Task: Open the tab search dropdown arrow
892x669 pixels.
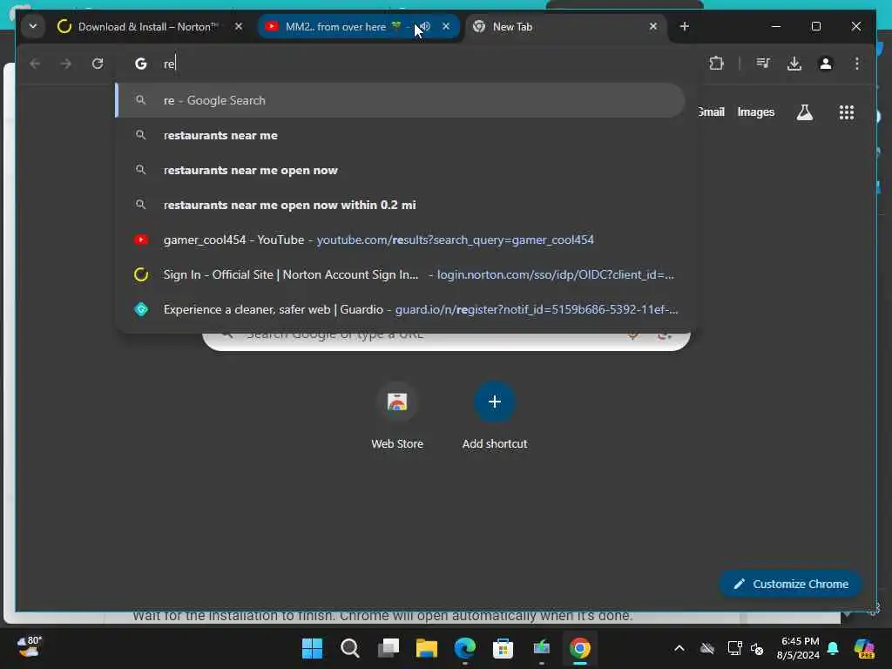Action: [33, 26]
